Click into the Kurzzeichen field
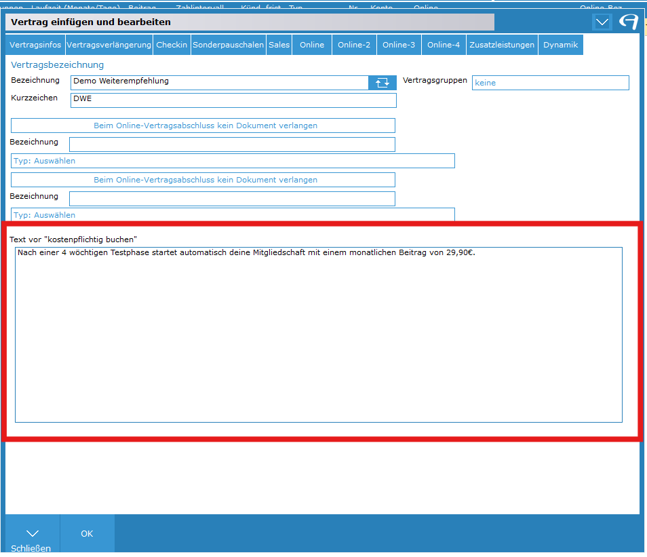This screenshot has width=647, height=557. [233, 100]
